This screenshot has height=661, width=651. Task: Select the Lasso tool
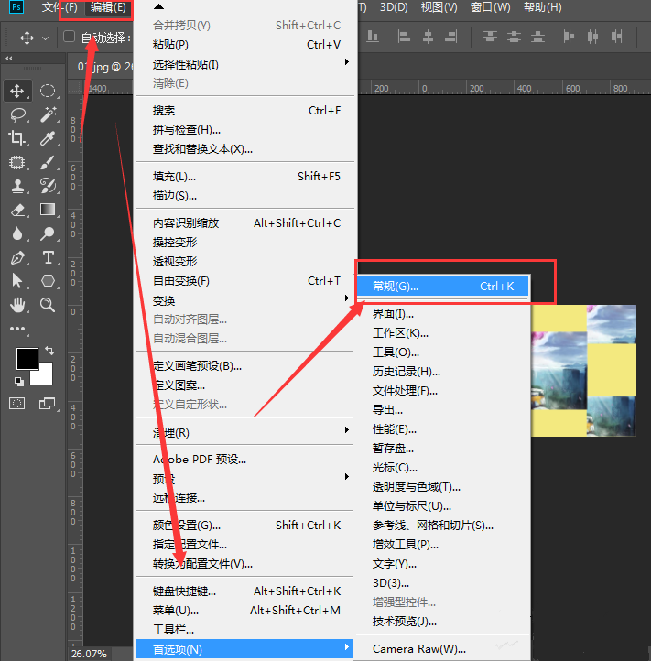tap(17, 114)
